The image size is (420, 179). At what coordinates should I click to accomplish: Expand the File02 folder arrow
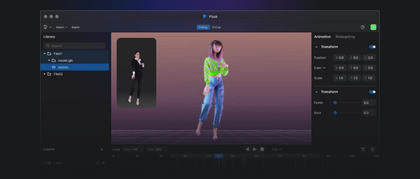45,74
